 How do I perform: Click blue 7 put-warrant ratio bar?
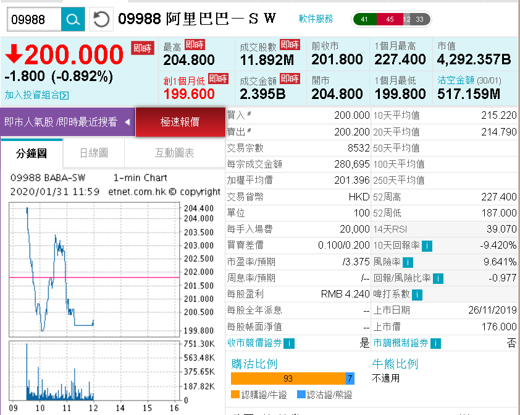350,379
